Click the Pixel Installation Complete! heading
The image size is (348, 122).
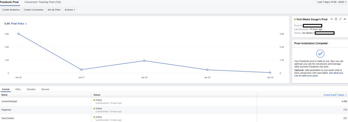pyautogui.click(x=311, y=43)
